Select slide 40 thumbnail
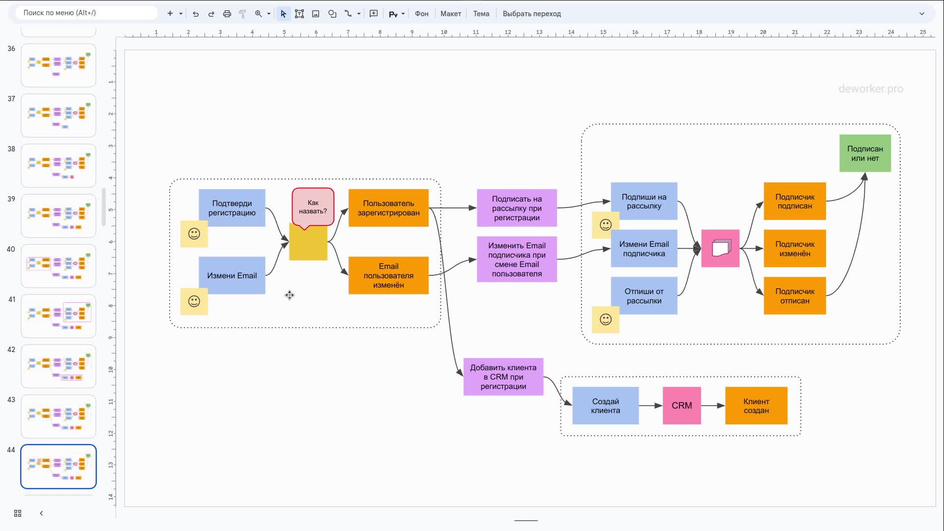 point(59,266)
